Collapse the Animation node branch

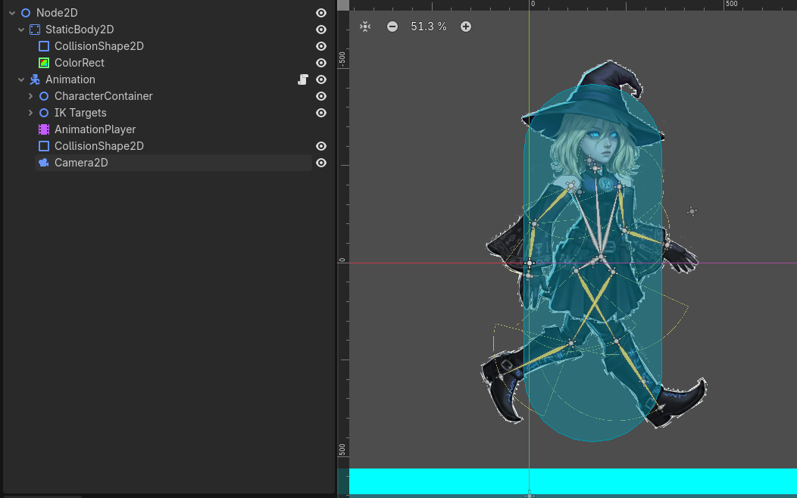tap(21, 79)
